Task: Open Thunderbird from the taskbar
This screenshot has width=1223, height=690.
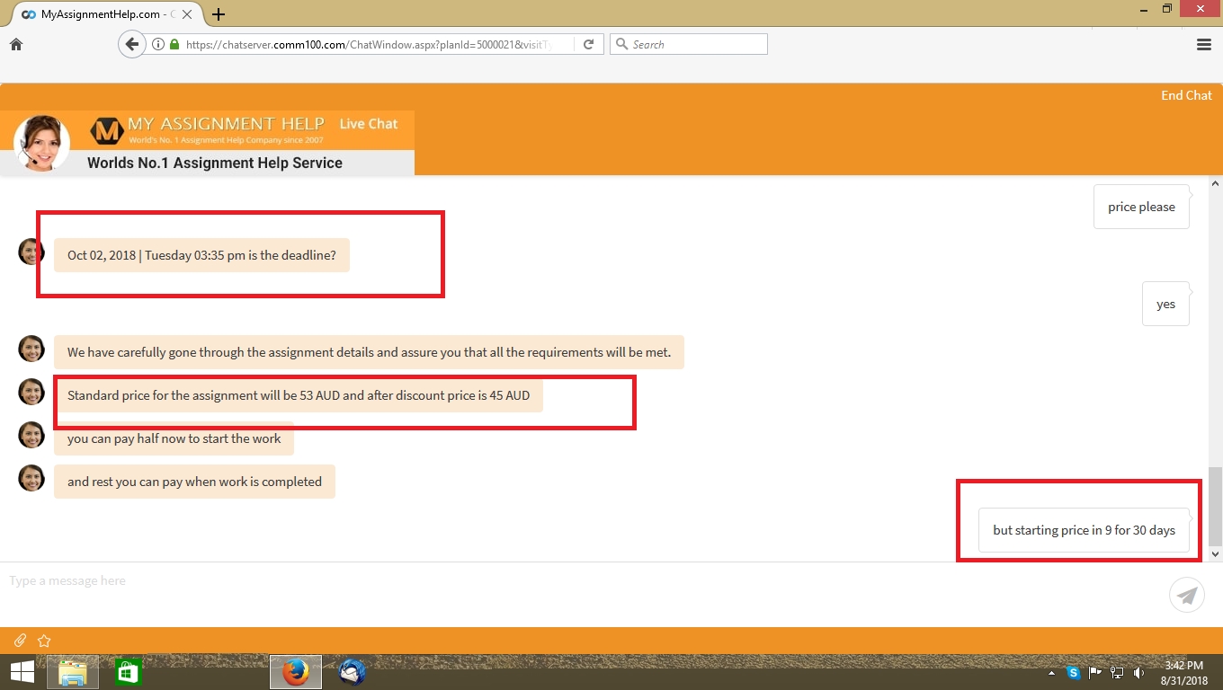Action: [352, 672]
